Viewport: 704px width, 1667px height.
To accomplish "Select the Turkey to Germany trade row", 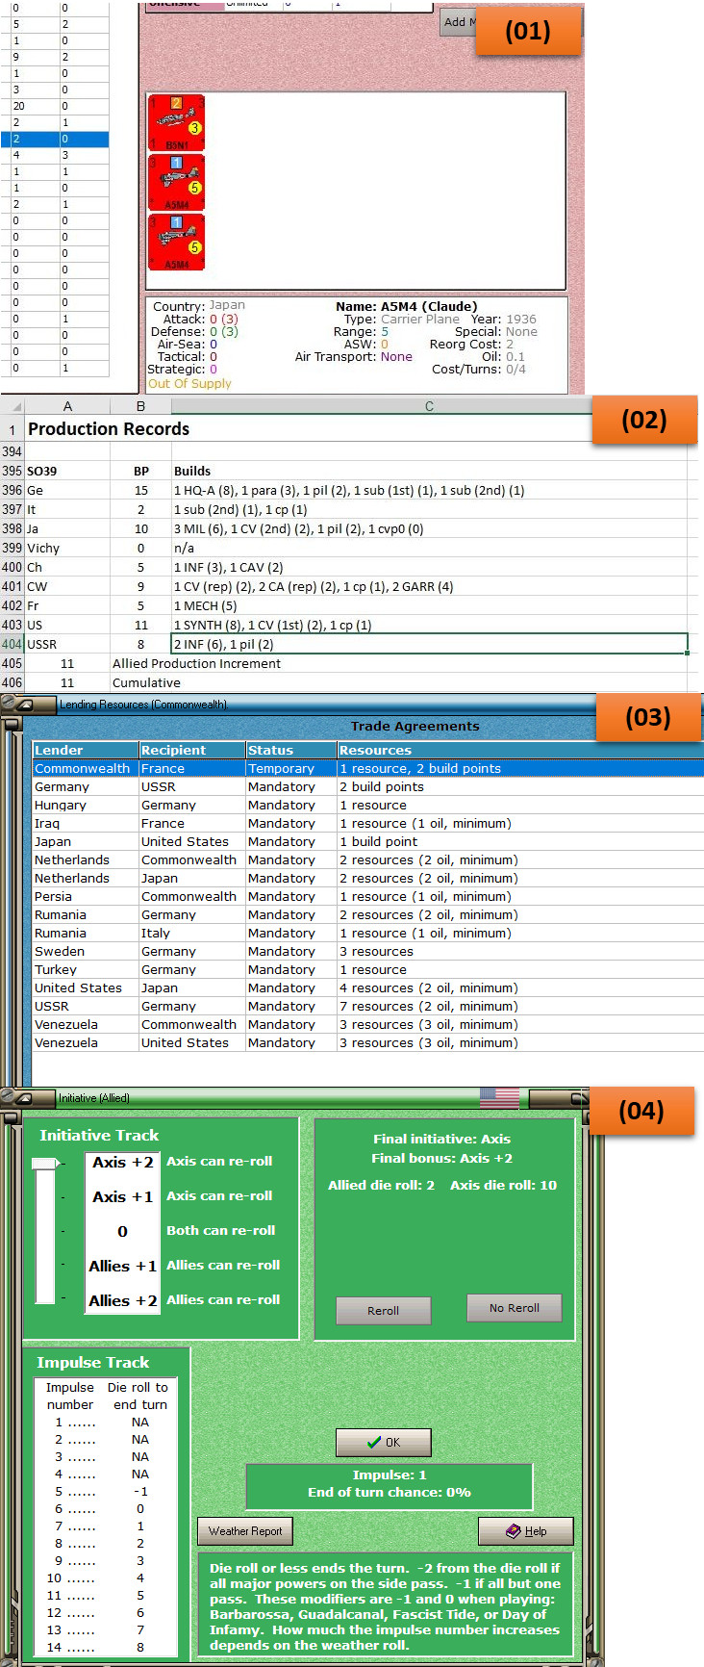I will click(368, 969).
